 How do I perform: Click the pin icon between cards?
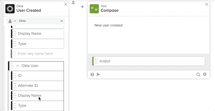click(73, 3)
